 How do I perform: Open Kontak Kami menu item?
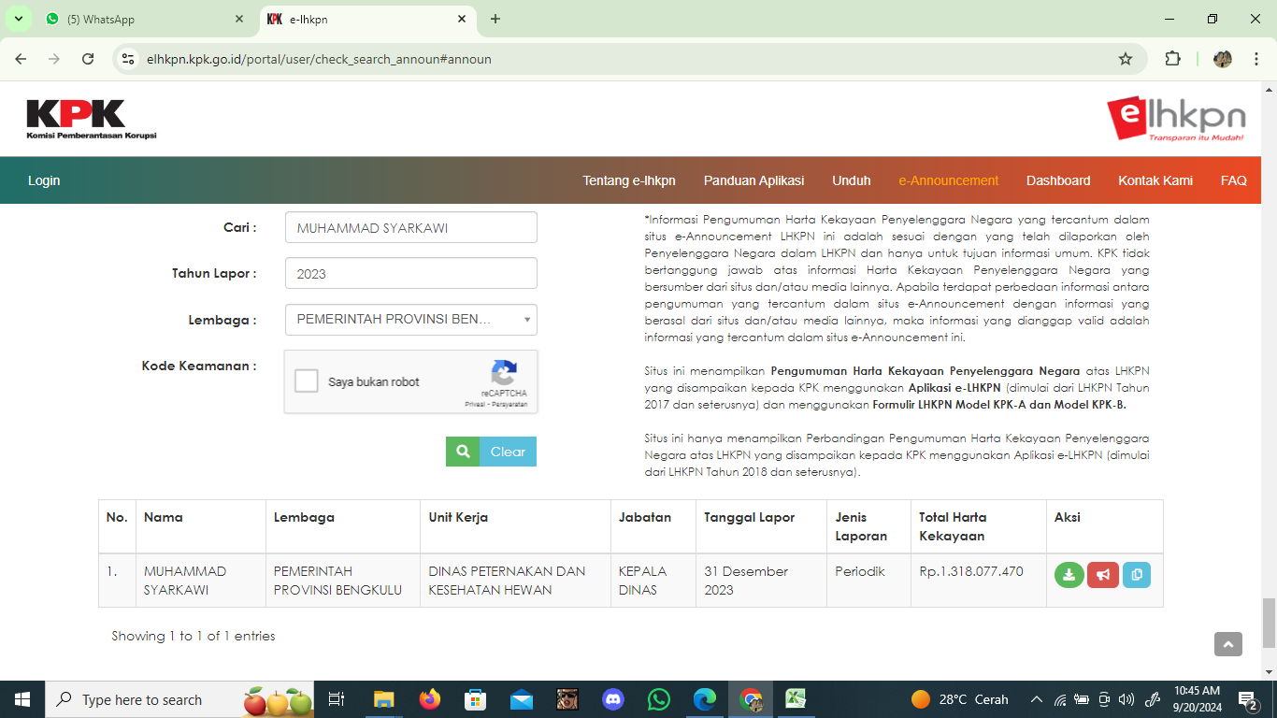(x=1155, y=180)
